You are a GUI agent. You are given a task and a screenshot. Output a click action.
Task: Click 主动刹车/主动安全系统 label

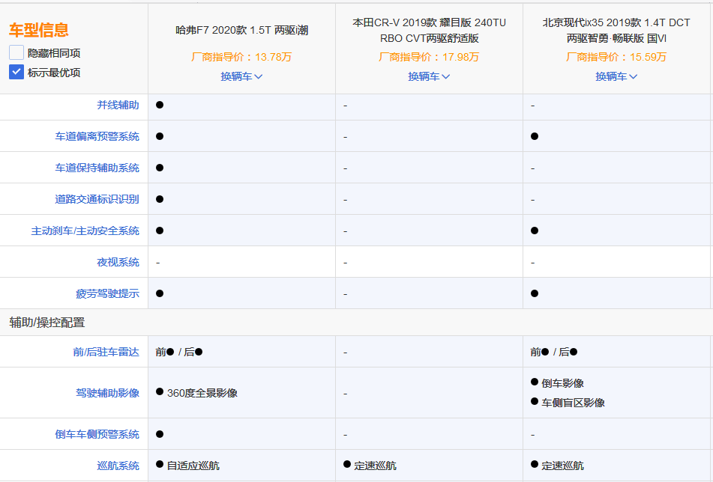(85, 231)
